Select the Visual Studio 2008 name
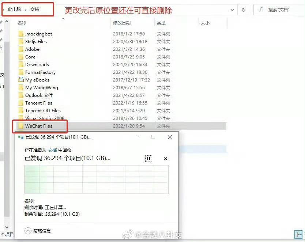305x242 pixels. coord(45,118)
